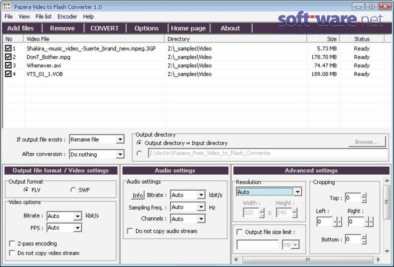Maximize the Pazera converter window
Viewport: 394px width, 267px height.
pos(372,6)
